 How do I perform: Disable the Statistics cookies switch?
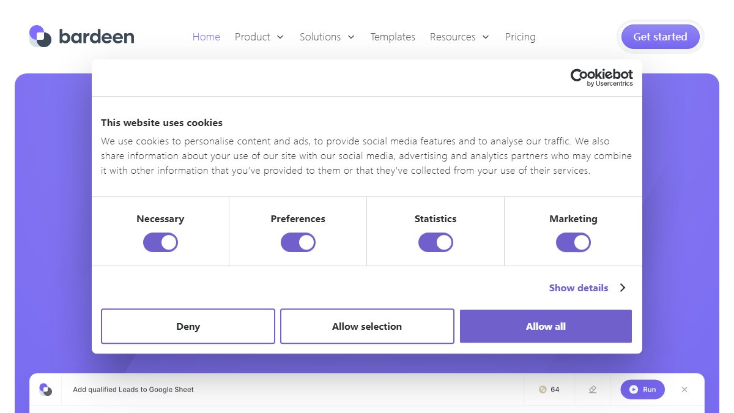(x=436, y=243)
